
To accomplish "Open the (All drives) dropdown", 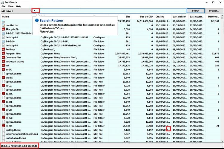I will tap(16, 11).
